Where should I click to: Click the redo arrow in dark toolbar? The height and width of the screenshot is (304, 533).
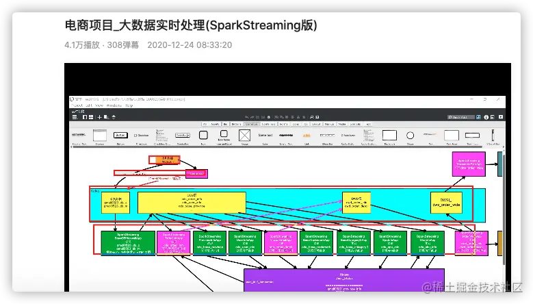coord(252,117)
